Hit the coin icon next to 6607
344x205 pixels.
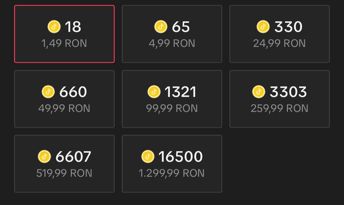click(x=44, y=157)
